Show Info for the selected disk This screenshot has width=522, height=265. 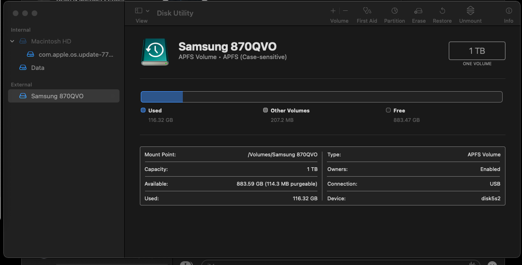pyautogui.click(x=509, y=11)
